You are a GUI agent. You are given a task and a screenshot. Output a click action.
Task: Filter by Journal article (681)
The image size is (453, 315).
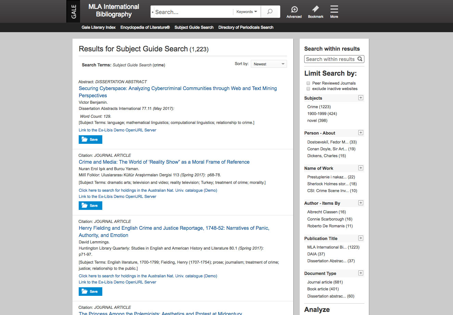325,282
